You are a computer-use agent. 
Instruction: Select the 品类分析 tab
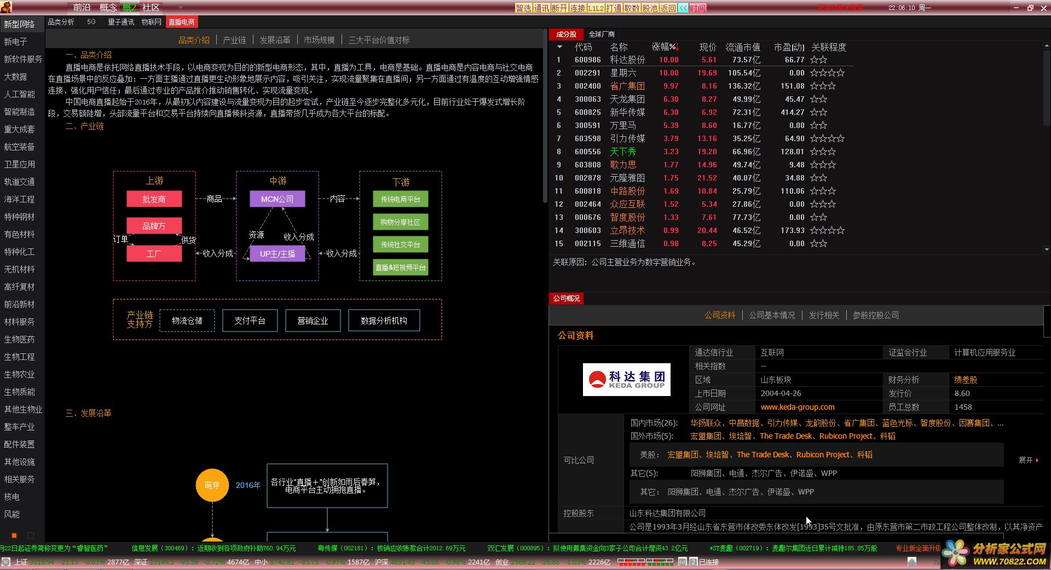61,22
